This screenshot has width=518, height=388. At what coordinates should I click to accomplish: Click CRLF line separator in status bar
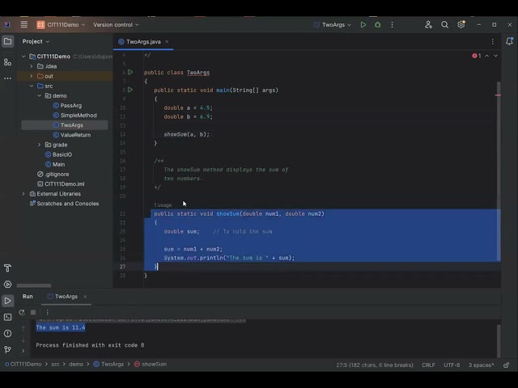[428, 365]
